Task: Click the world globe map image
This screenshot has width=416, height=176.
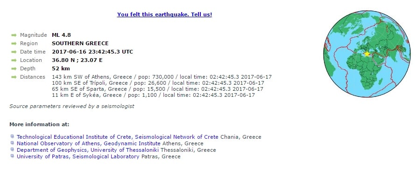Action: coord(367,54)
